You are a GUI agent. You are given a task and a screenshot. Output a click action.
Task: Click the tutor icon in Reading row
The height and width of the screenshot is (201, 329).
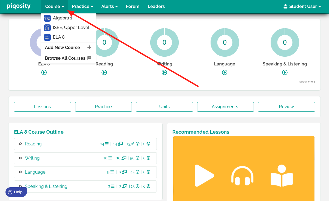click(x=120, y=144)
